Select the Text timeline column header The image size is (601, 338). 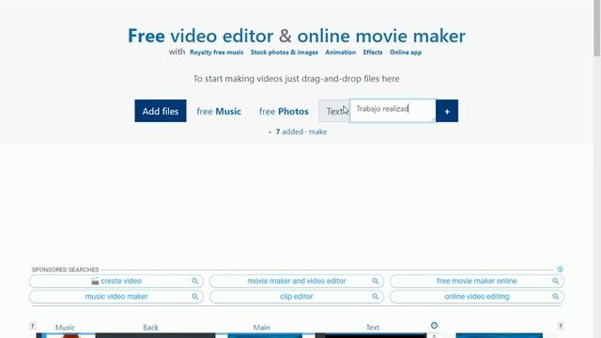click(x=373, y=328)
